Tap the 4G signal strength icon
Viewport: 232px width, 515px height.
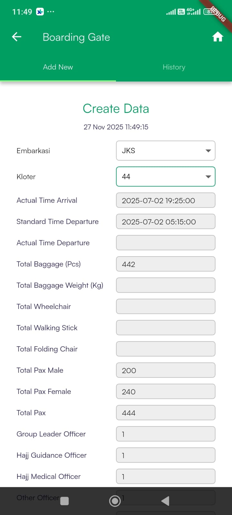[x=193, y=12]
